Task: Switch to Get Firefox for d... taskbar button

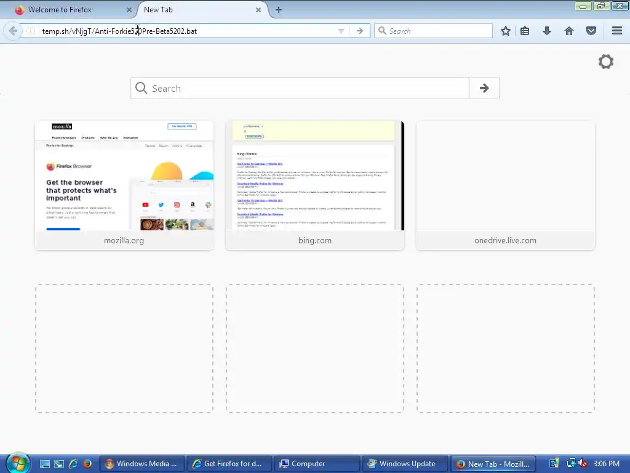Action: point(229,464)
